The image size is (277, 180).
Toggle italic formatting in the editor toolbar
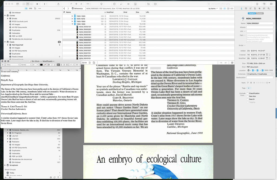51,65
